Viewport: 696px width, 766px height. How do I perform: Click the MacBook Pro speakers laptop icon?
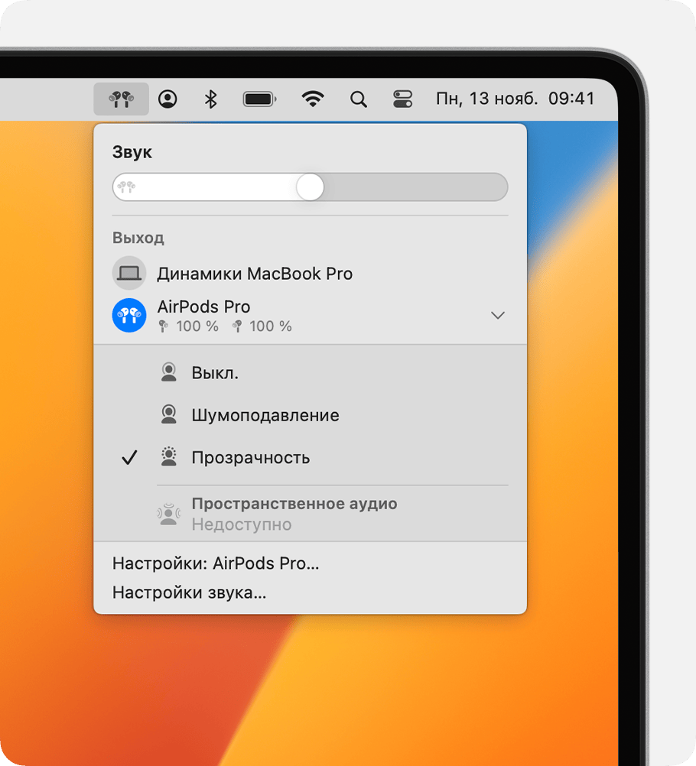[129, 273]
